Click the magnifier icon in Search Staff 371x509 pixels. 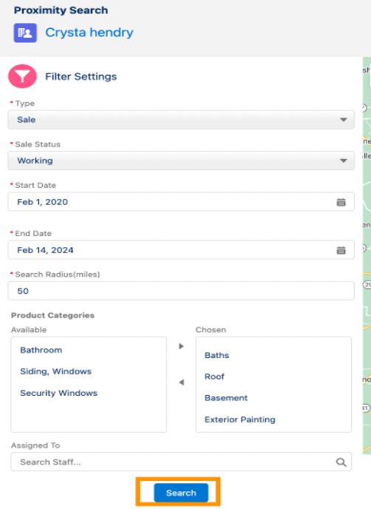341,462
